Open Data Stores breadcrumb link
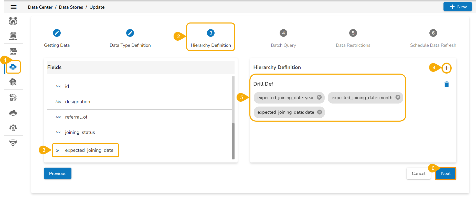The image size is (476, 198). point(71,7)
